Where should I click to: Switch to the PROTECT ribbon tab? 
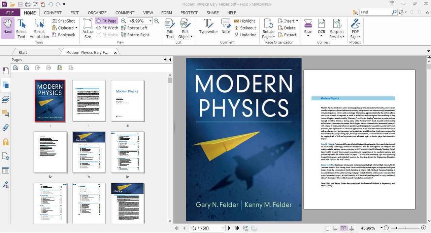pos(189,13)
